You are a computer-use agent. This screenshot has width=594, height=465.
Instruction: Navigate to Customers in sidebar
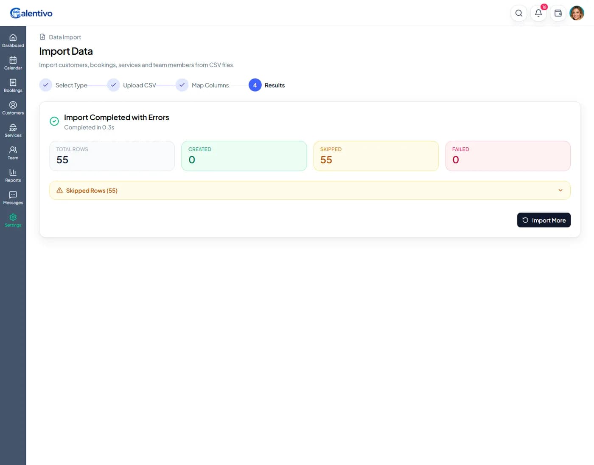13,108
